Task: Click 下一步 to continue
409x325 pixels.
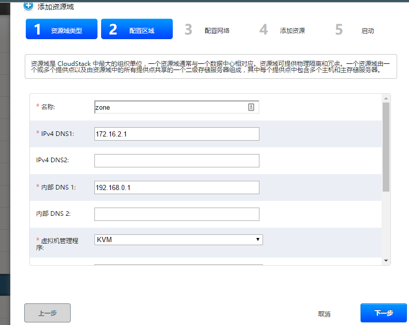Action: coord(384,313)
